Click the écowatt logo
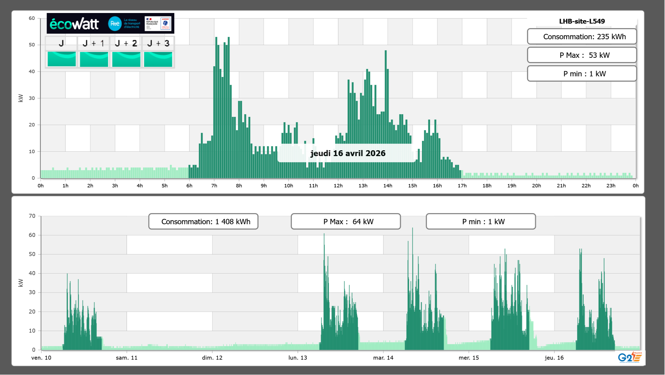 pyautogui.click(x=74, y=24)
